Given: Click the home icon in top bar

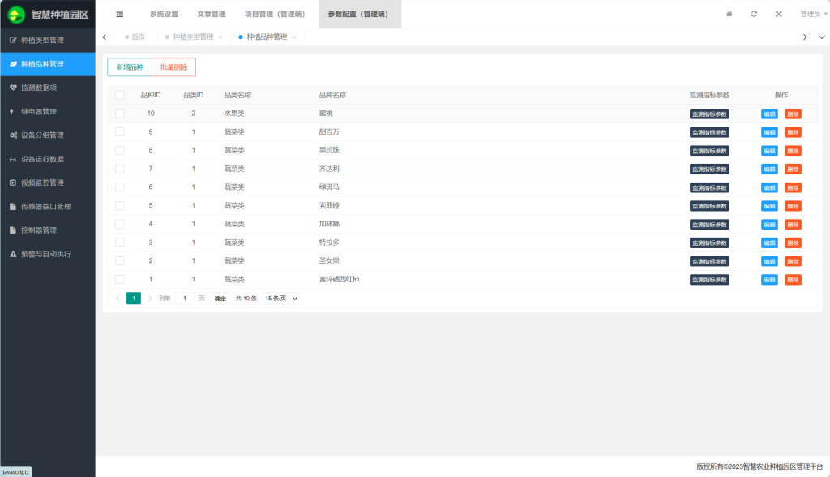Looking at the screenshot, I should (729, 14).
